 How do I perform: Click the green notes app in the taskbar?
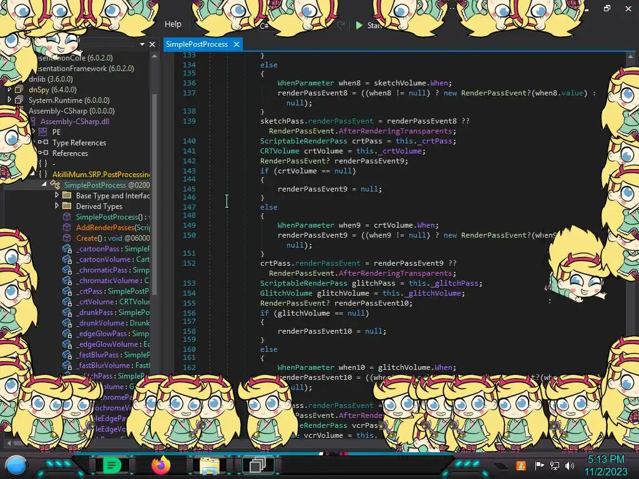[x=112, y=465]
